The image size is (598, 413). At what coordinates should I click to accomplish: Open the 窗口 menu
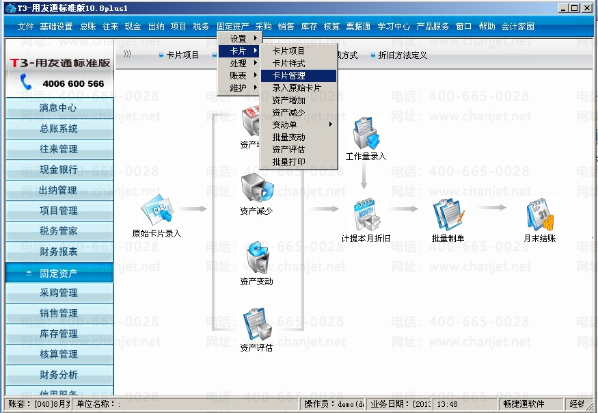pyautogui.click(x=463, y=27)
